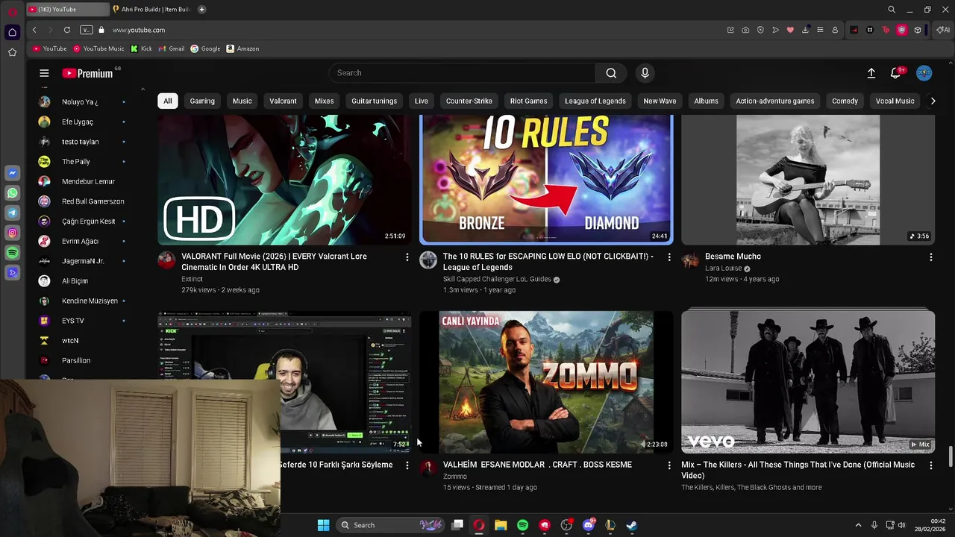Select the Valorant filter chip
The height and width of the screenshot is (537, 955).
point(283,101)
